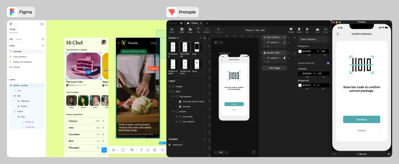Switch to the Figma Assets tab

pos(19,39)
